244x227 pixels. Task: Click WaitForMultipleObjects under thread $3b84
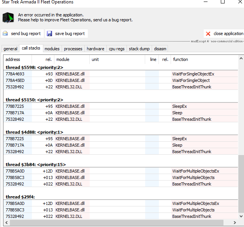[x=193, y=177]
